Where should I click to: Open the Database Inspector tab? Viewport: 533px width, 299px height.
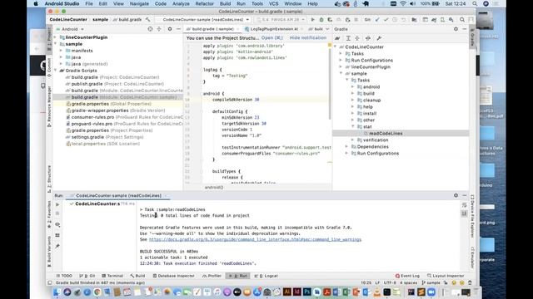173,276
